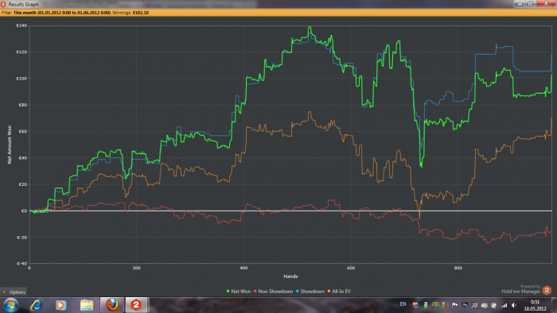Click the €80 y-axis label
The image size is (557, 313).
23,105
